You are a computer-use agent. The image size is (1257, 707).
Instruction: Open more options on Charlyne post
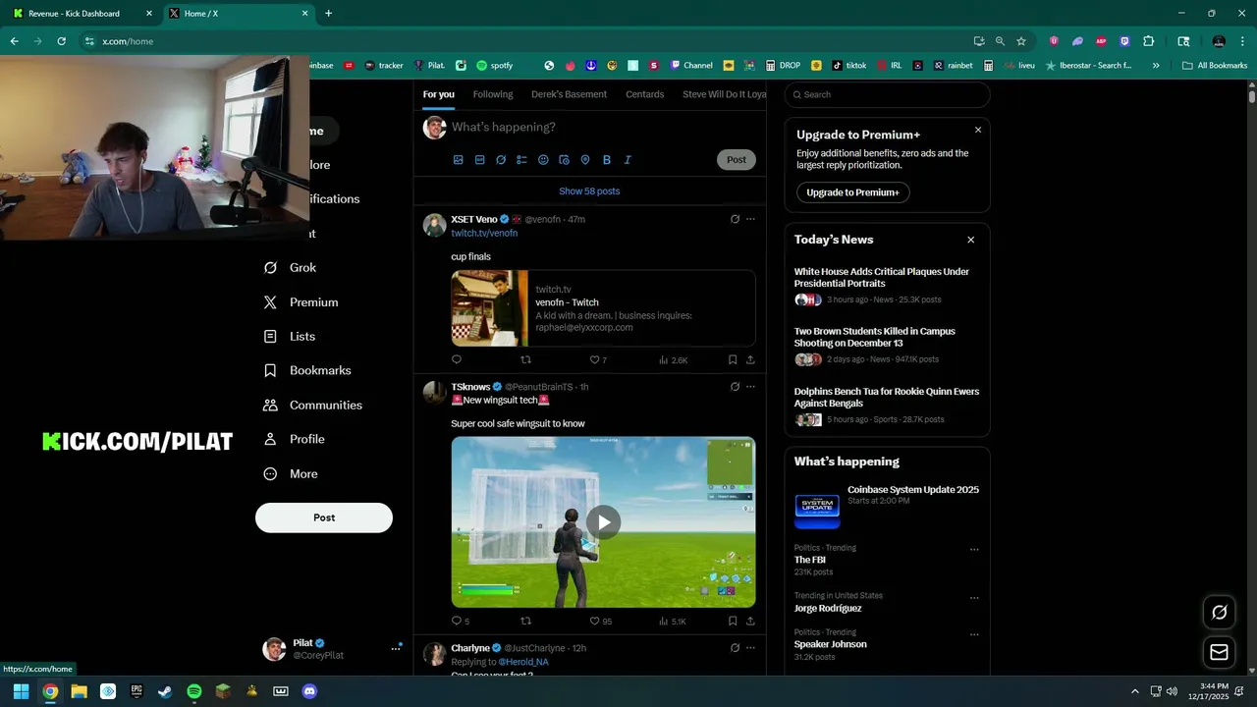(x=750, y=648)
